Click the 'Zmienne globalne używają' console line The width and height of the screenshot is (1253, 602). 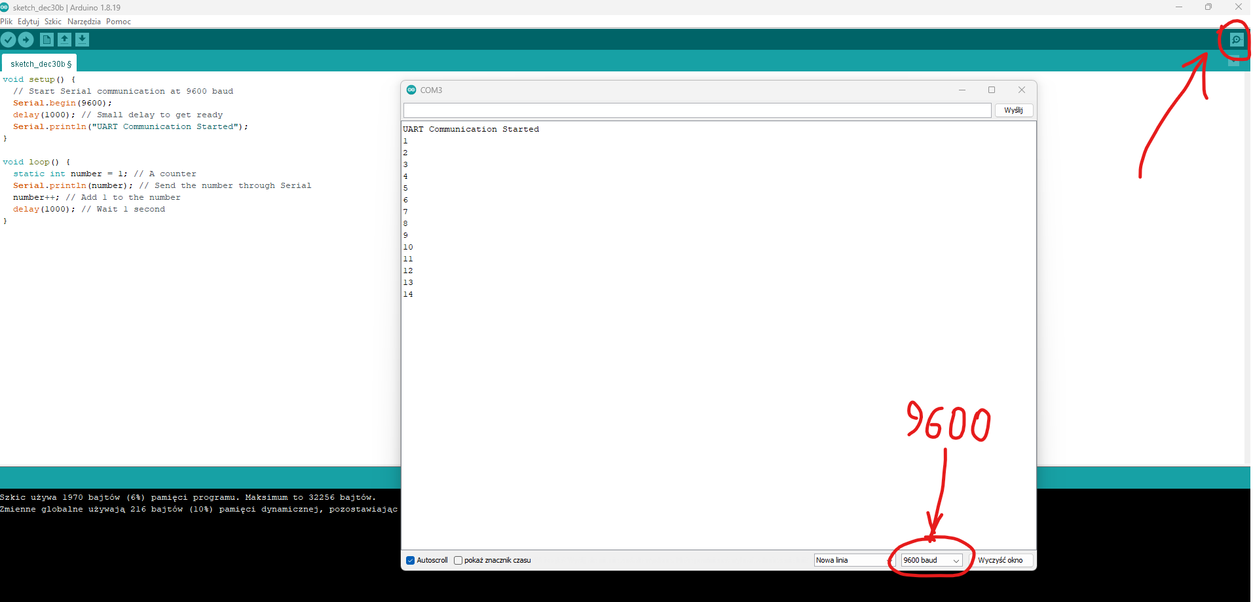coord(198,509)
